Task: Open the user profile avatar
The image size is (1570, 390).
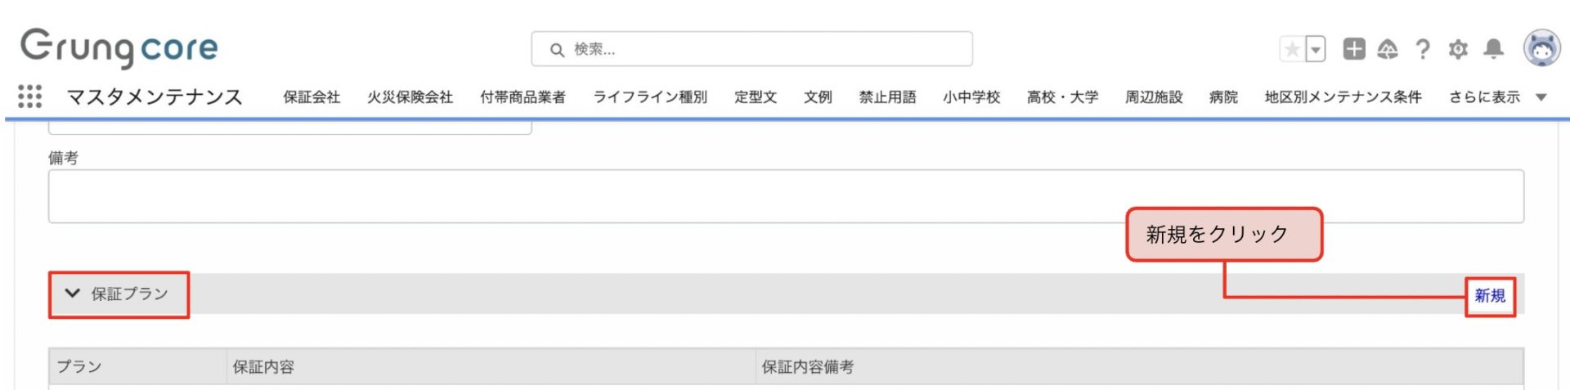Action: click(x=1541, y=48)
